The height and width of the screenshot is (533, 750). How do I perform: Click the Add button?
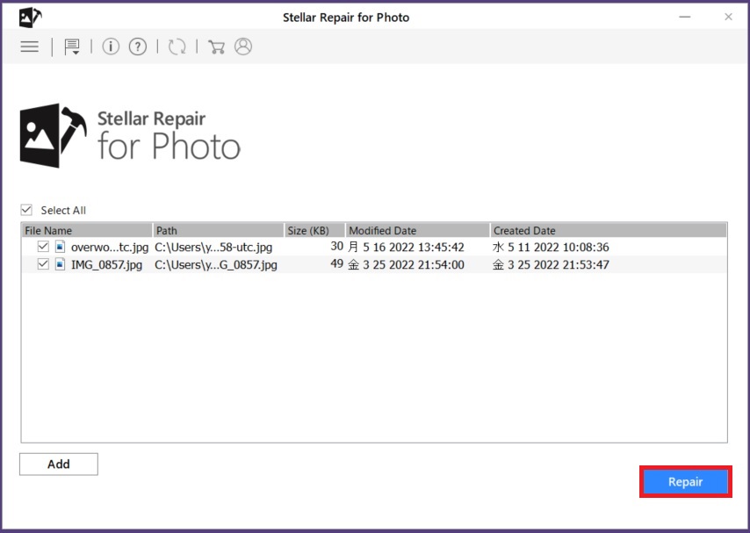pos(59,465)
